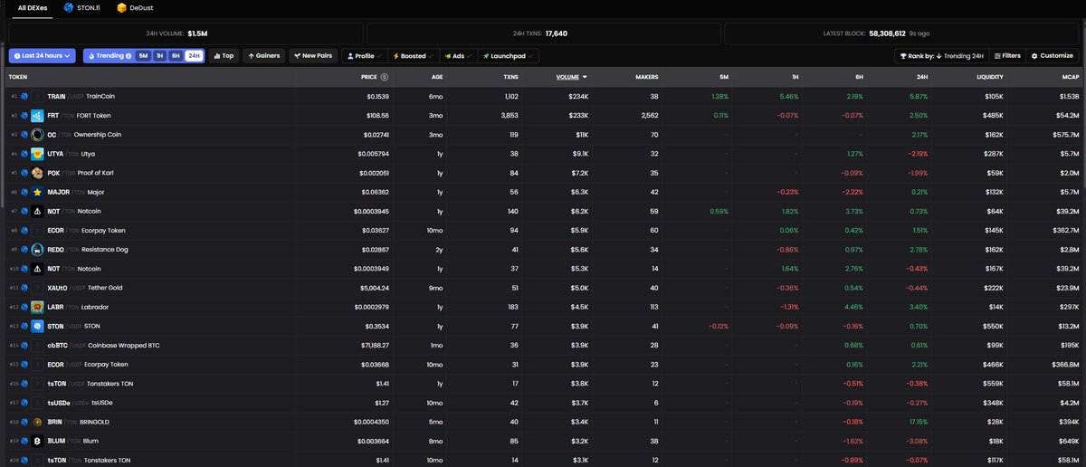Click the Ownership Coin logo icon

coord(38,134)
